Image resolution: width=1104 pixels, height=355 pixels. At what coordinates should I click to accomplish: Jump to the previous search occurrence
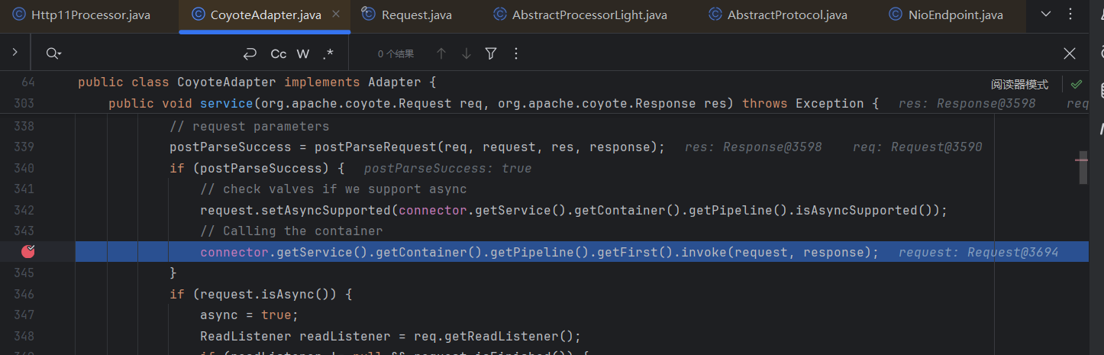(x=441, y=53)
